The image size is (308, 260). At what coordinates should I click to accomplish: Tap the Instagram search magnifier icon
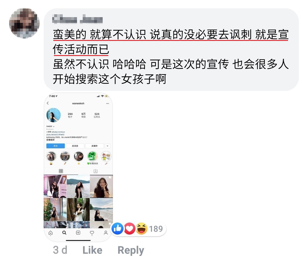click(x=64, y=233)
